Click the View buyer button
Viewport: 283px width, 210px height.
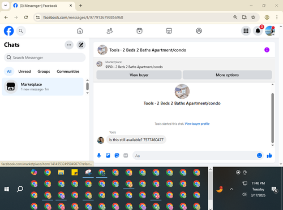click(139, 75)
